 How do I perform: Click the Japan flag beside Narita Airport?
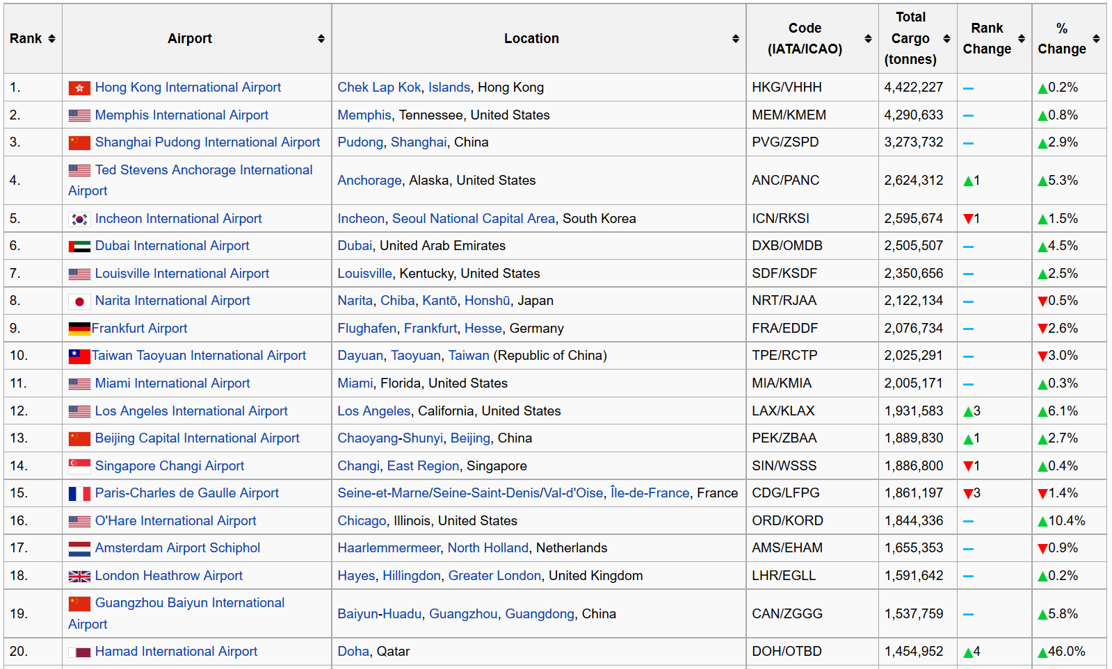79,302
